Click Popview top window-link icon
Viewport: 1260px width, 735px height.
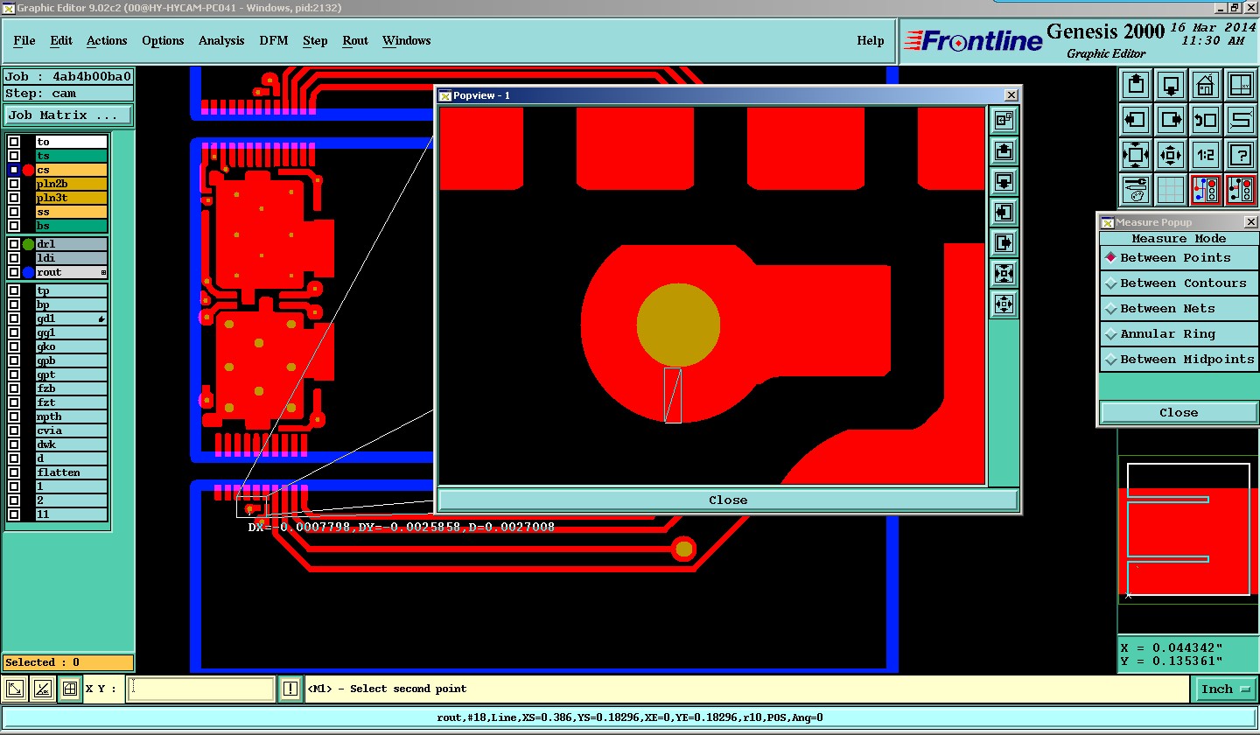pos(1004,121)
